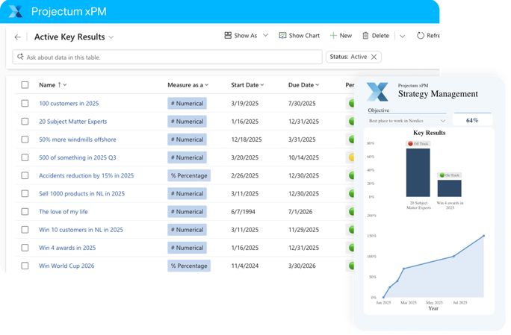
Task: Select the Win World Cup 2026 row checkbox
Action: pos(25,266)
